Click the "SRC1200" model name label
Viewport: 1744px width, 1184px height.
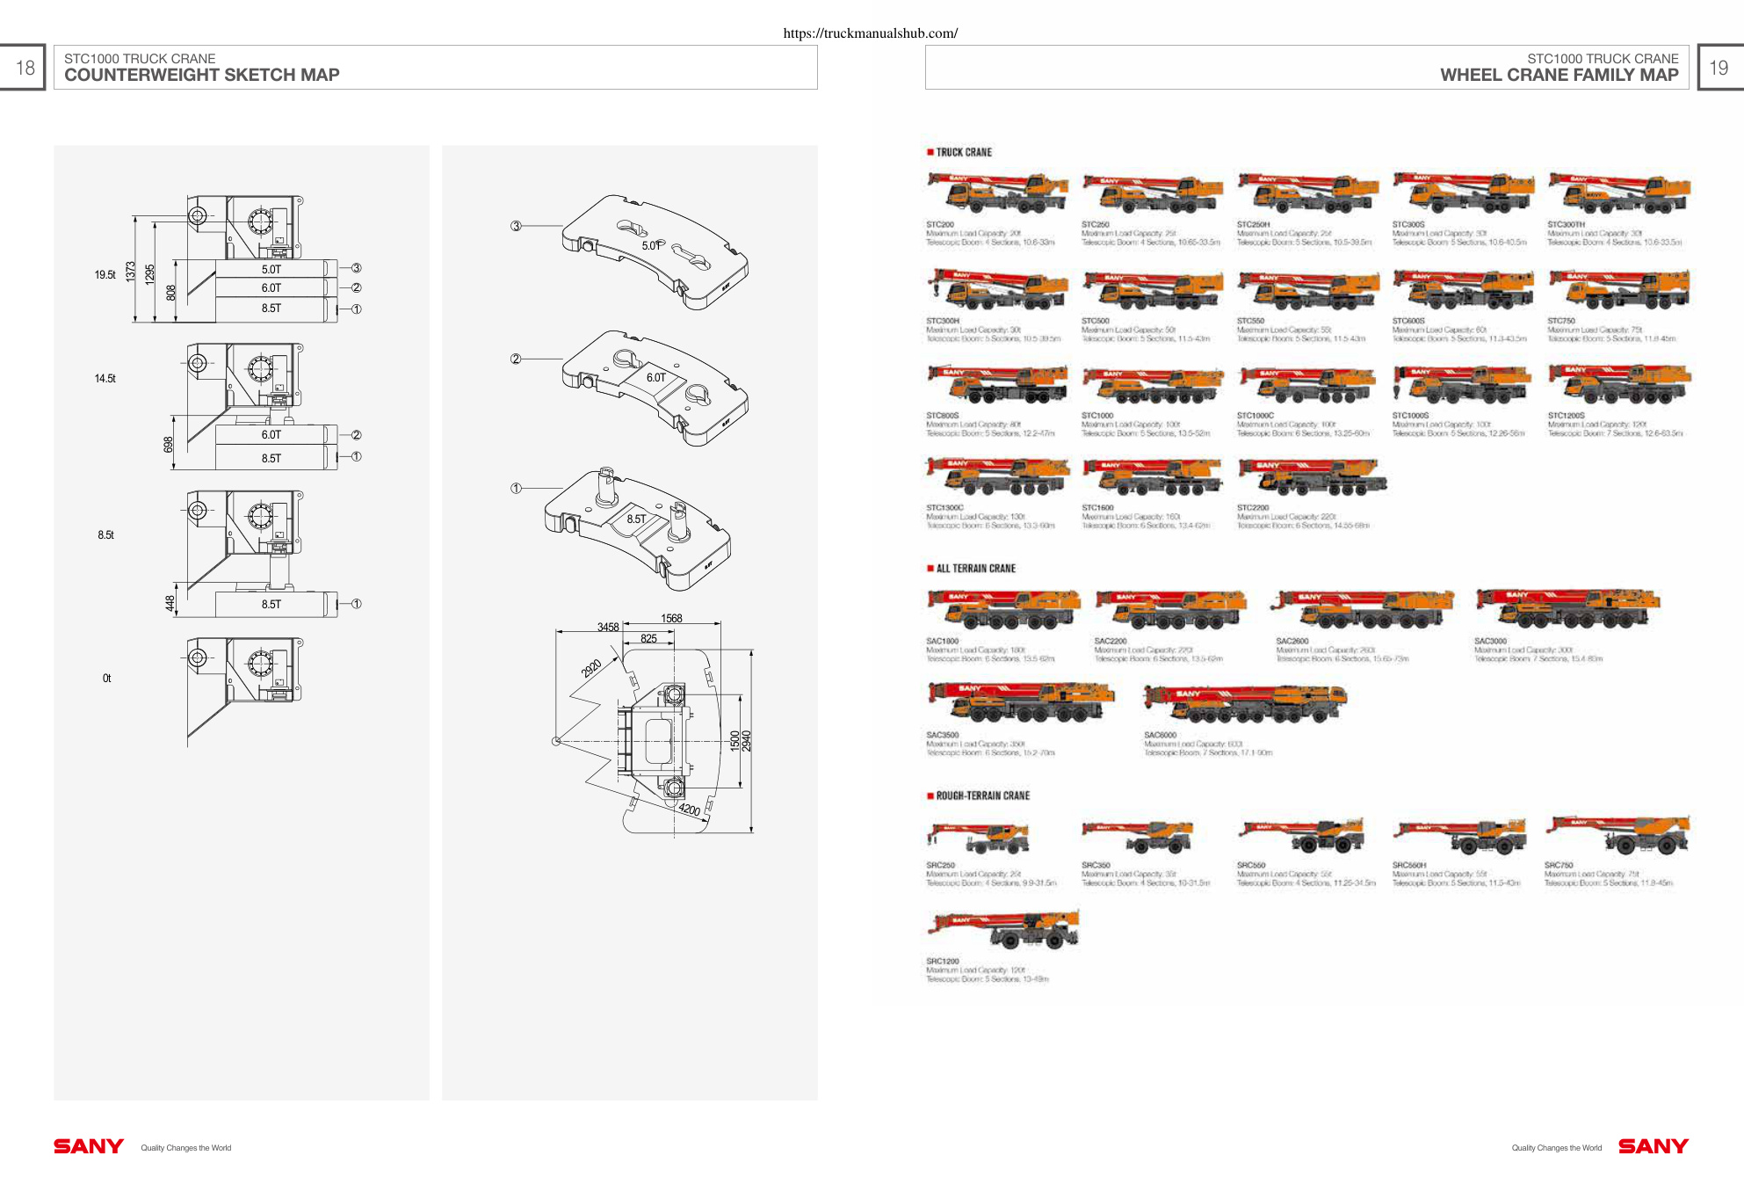point(943,962)
